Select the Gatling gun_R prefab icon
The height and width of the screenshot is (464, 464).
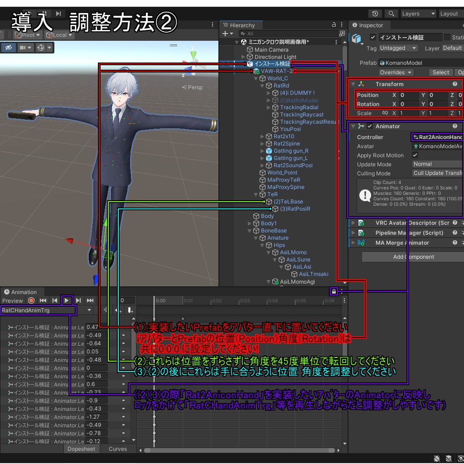pos(269,151)
